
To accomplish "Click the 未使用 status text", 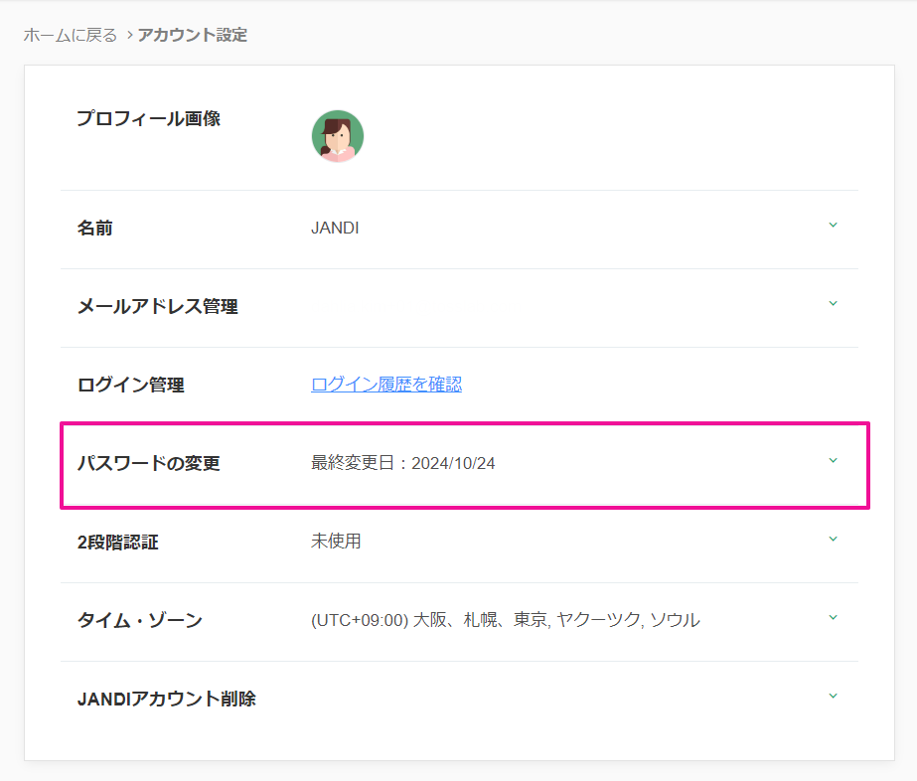I will click(x=336, y=542).
